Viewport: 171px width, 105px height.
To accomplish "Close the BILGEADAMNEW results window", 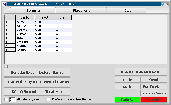I will click(x=167, y=4).
